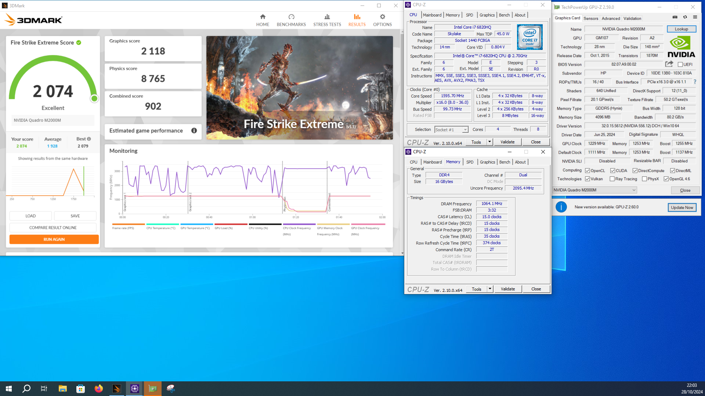Select the SPD tab in lower CPU-Z window
The height and width of the screenshot is (396, 705).
pos(470,162)
